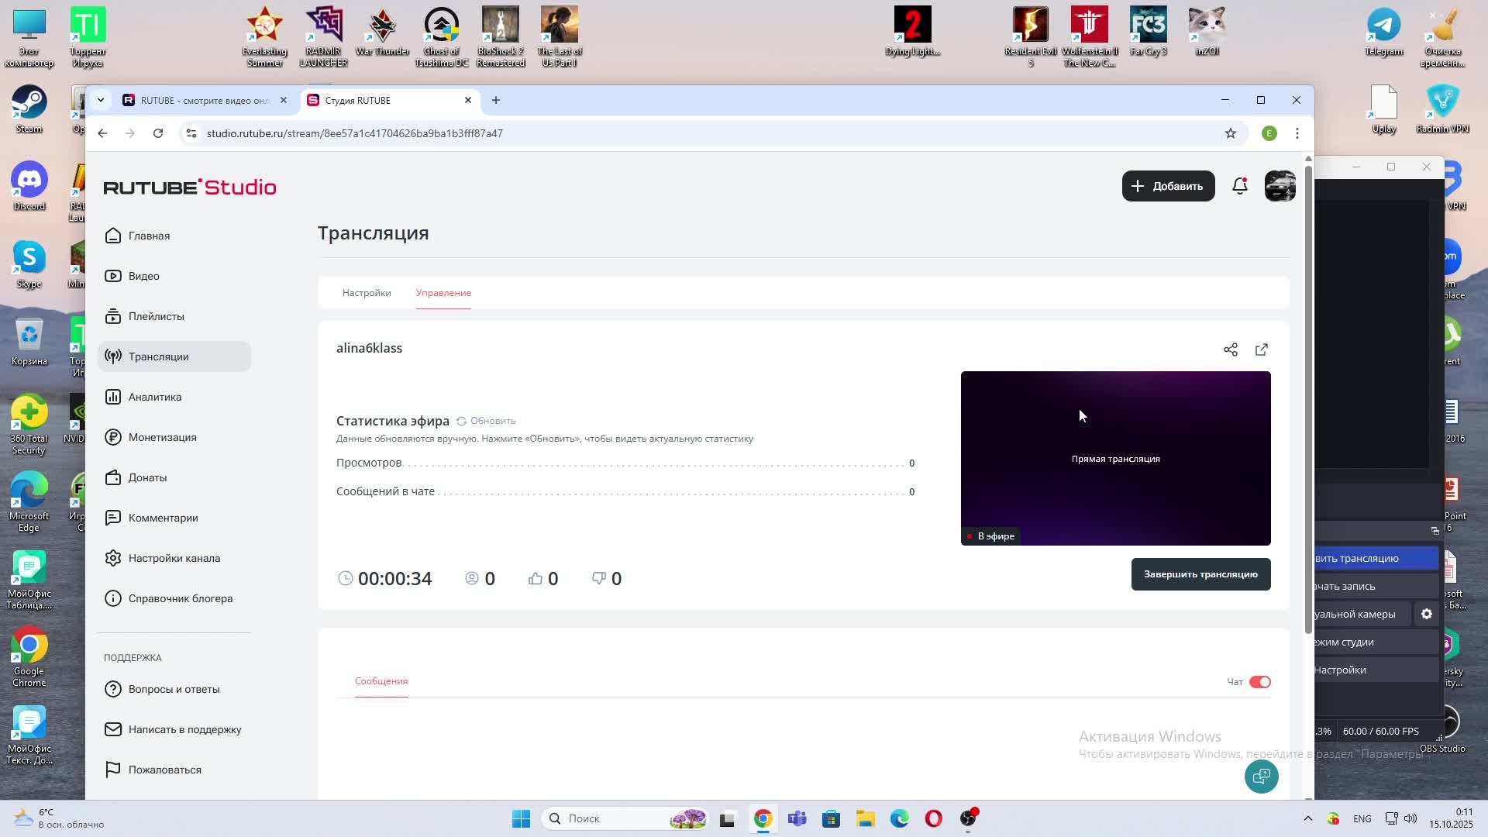Open Chrome three-dot menu

[x=1297, y=133]
